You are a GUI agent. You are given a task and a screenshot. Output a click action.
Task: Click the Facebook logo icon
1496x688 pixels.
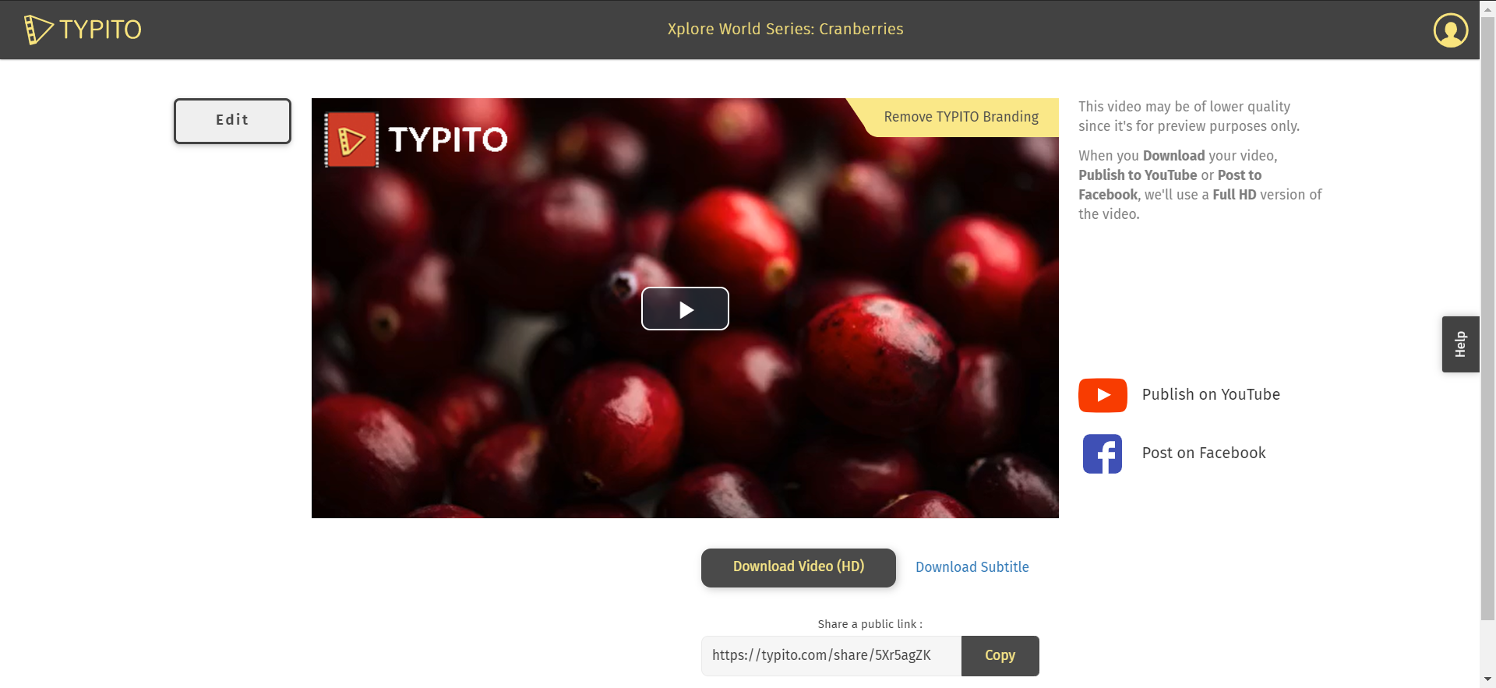(x=1103, y=453)
